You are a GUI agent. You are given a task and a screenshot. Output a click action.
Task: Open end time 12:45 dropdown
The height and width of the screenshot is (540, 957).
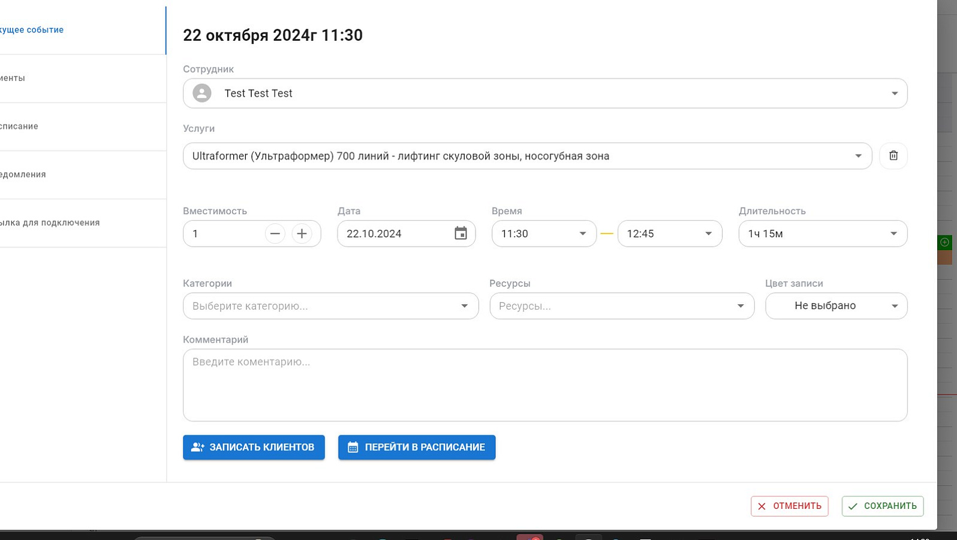click(x=670, y=233)
